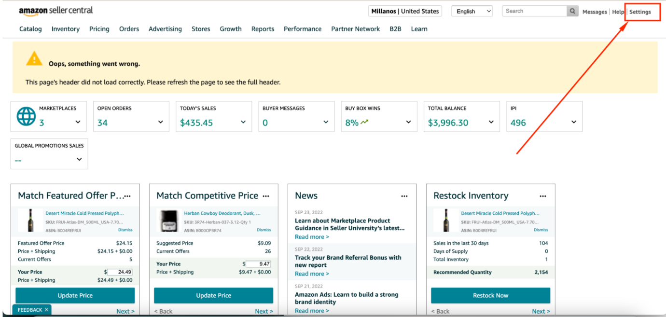
Task: Click the Buy Box Wins trend arrow icon
Action: tap(364, 122)
